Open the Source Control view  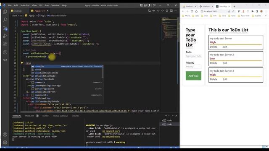(x=5, y=28)
